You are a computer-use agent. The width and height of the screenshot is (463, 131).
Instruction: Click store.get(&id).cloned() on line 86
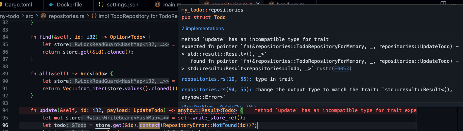click(x=98, y=52)
